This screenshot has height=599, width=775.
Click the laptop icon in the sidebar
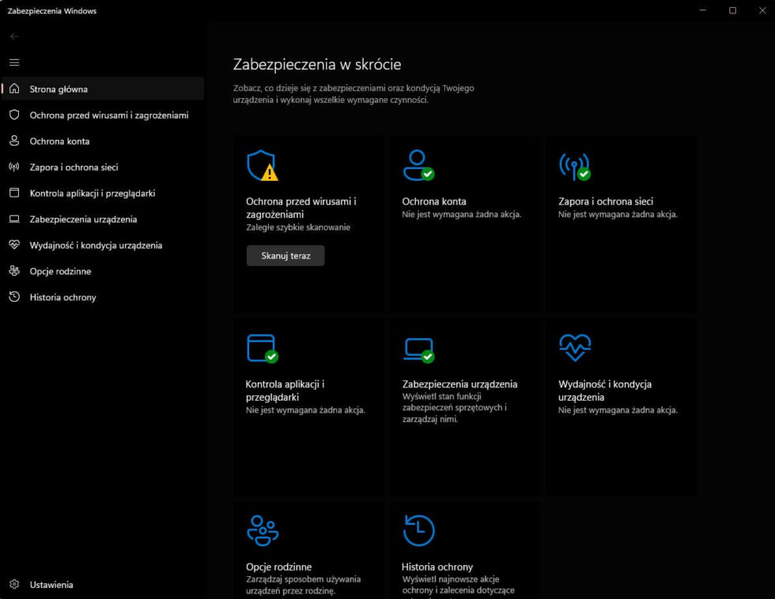coord(14,219)
